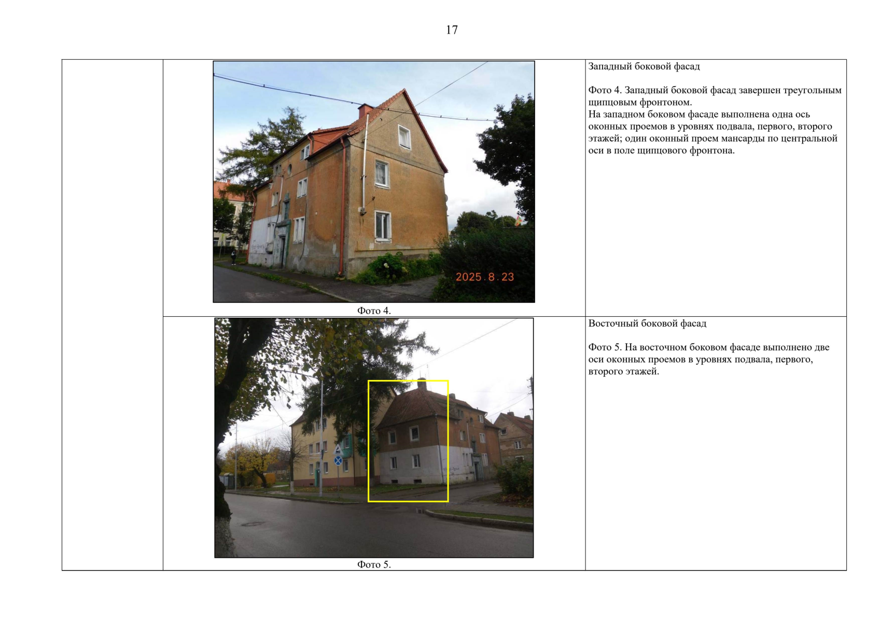Viewport: 880px width, 622px height.
Task: Click the page number 17 at top
Action: tap(452, 30)
